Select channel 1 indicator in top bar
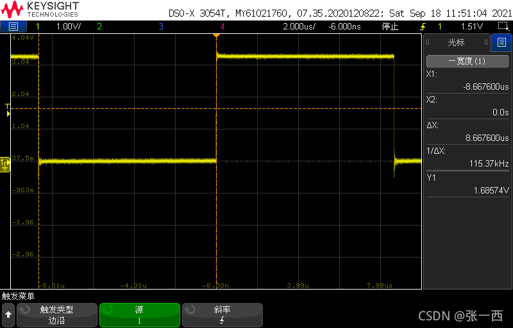This screenshot has width=513, height=328. point(38,26)
